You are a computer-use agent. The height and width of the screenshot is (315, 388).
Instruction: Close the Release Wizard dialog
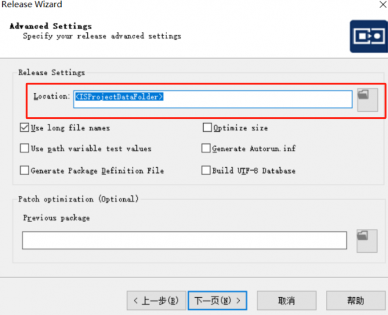click(380, 5)
